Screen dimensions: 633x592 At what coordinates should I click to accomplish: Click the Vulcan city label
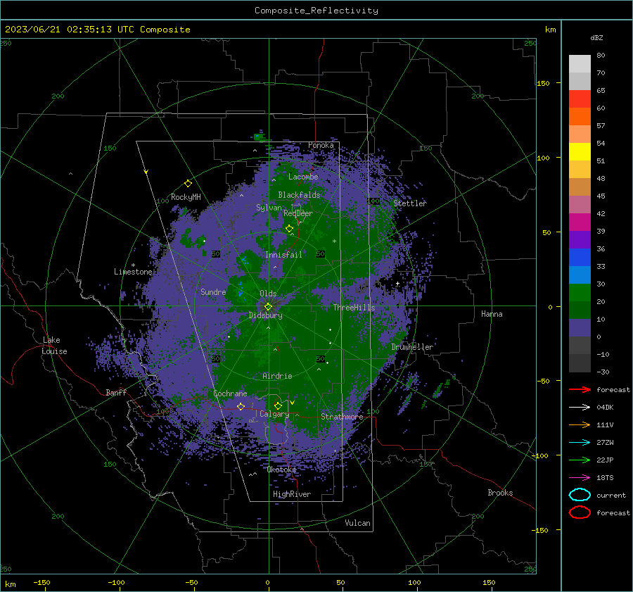click(357, 523)
